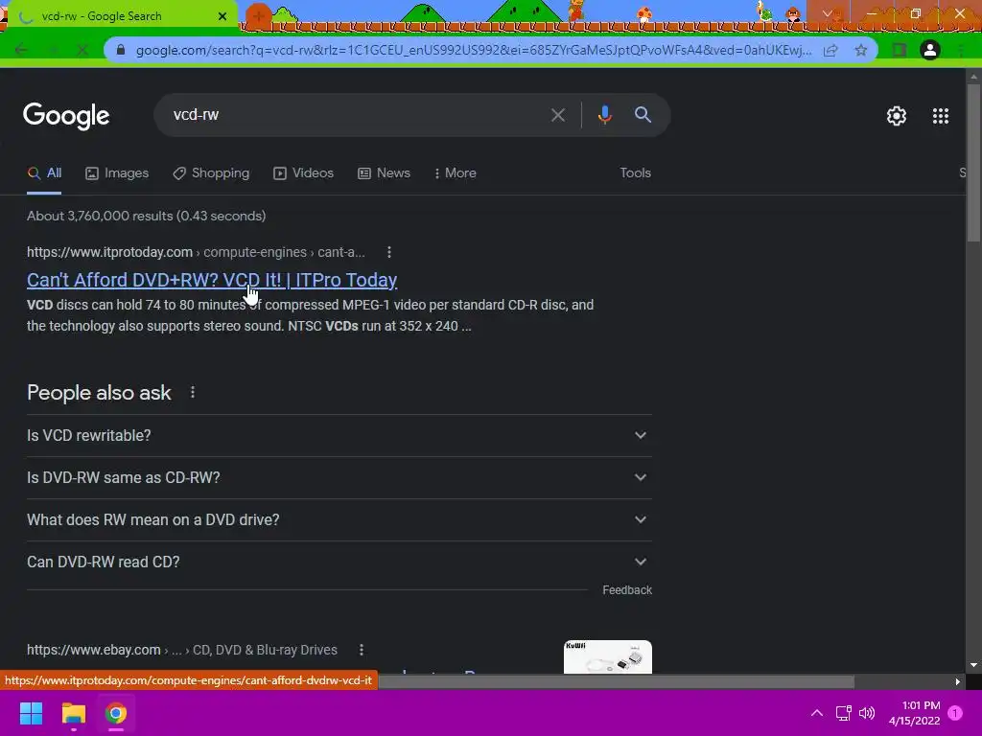Click the scroll-right arrow on horizontal scrollbar
This screenshot has width=982, height=736.
(957, 681)
